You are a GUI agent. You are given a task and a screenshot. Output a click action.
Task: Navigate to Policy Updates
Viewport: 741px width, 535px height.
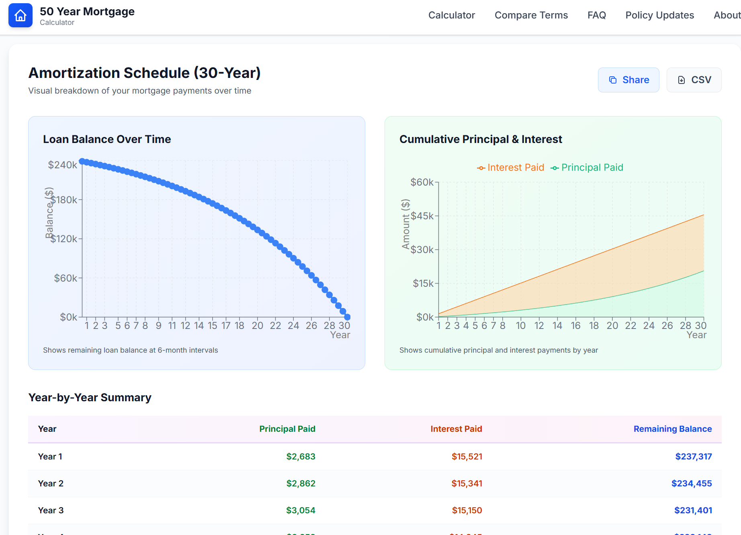(x=659, y=15)
